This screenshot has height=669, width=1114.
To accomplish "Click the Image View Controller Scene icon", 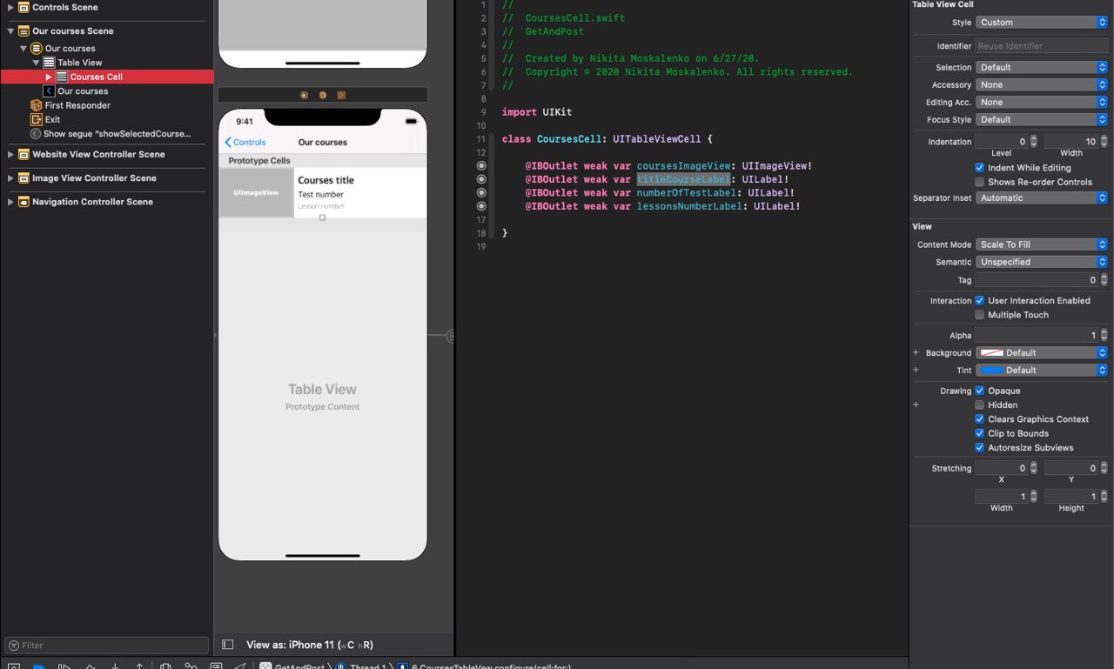I will 23,177.
